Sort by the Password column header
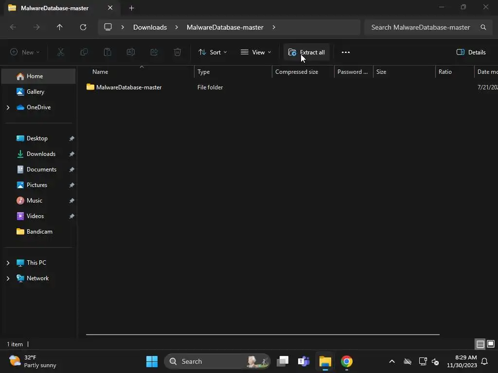The image size is (498, 373). (354, 72)
